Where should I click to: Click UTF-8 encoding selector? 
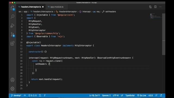(116, 96)
